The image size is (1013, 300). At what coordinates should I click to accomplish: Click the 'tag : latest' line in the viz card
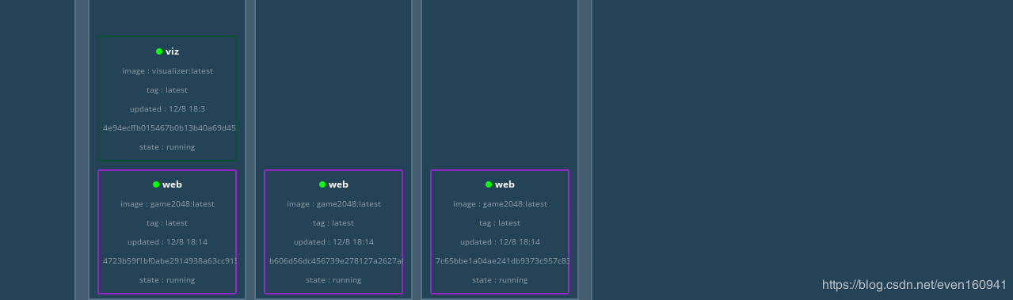point(167,90)
